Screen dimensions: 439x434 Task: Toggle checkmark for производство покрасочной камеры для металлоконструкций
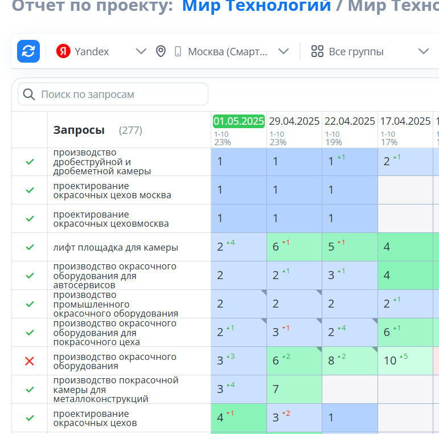[30, 390]
